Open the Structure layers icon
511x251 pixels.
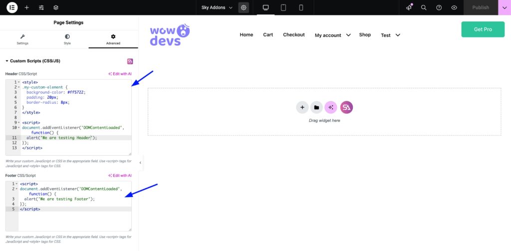(56, 7)
